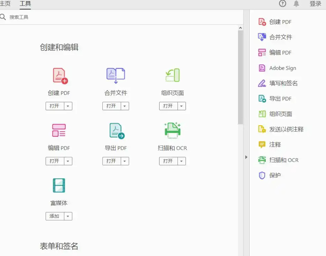
Task: Select 编辑 PDF icon in right sidebar
Action: point(262,52)
